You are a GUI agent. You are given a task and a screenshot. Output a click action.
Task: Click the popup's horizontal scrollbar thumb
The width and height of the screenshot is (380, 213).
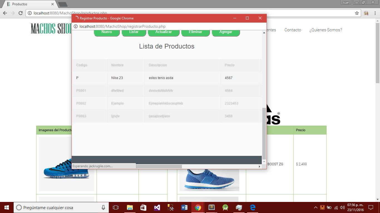[159, 166]
